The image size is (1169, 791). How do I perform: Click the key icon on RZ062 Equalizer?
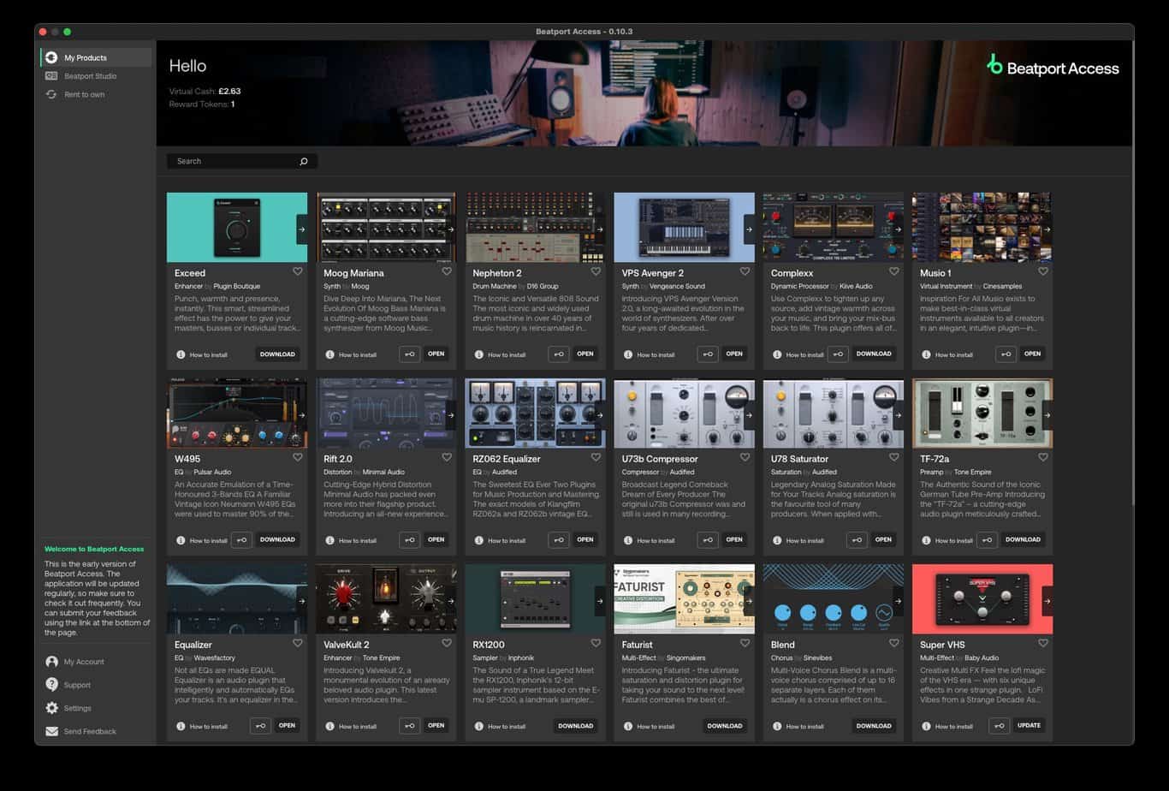click(559, 539)
